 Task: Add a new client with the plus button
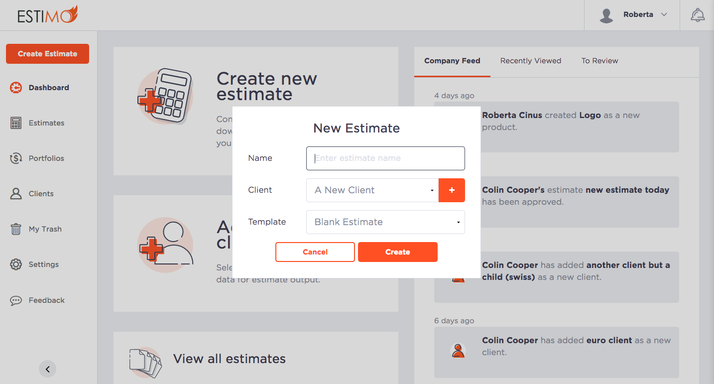(452, 190)
